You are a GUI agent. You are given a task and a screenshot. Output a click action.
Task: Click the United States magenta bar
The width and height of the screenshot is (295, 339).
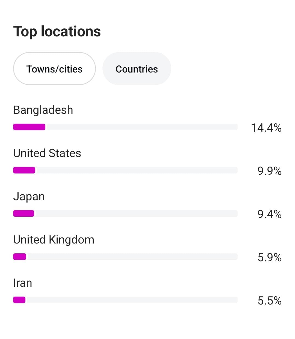[24, 170]
